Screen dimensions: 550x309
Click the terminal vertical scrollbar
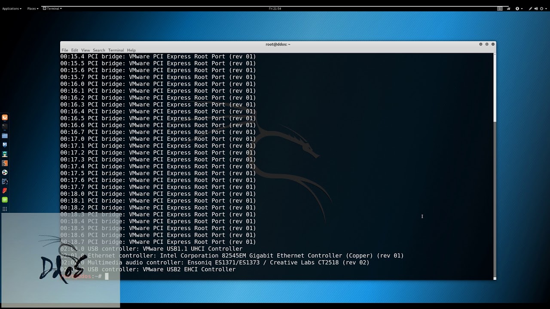(x=495, y=166)
